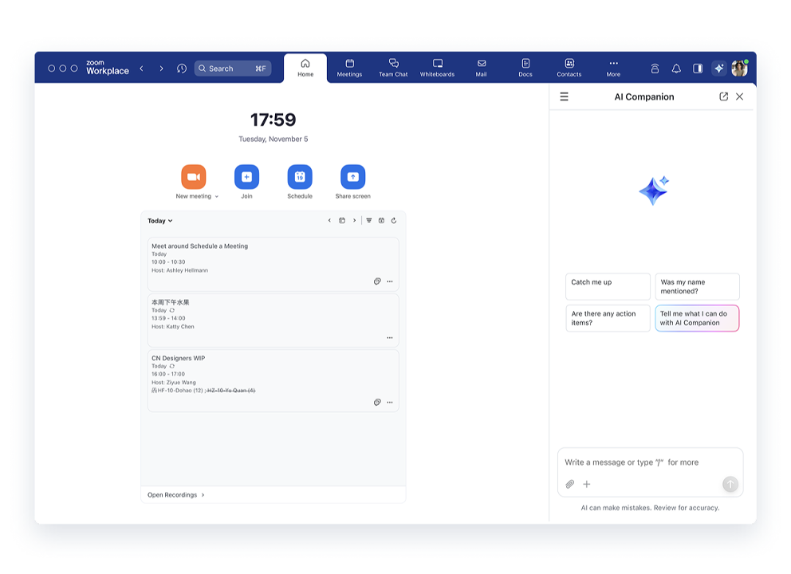
Task: Expand the Today dropdown
Action: click(160, 221)
